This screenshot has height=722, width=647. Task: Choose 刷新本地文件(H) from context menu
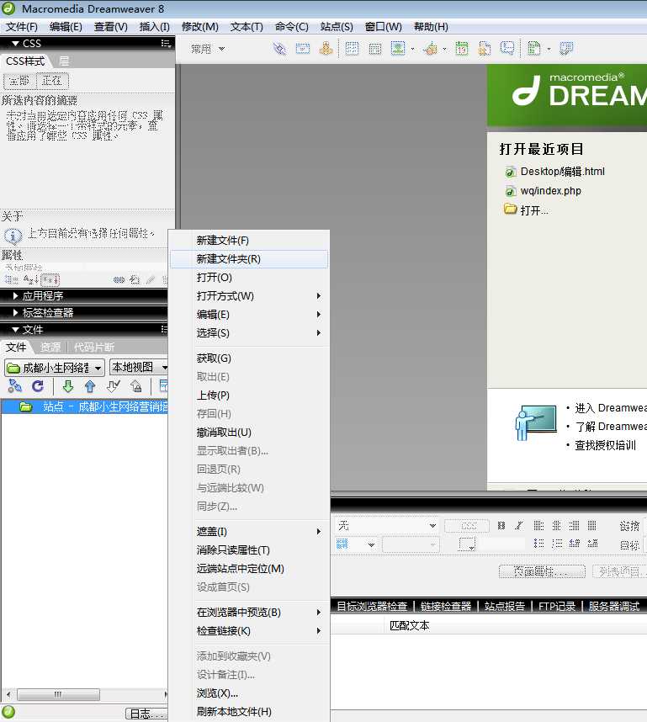pos(249,711)
